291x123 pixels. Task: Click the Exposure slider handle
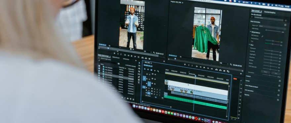(x=272, y=51)
